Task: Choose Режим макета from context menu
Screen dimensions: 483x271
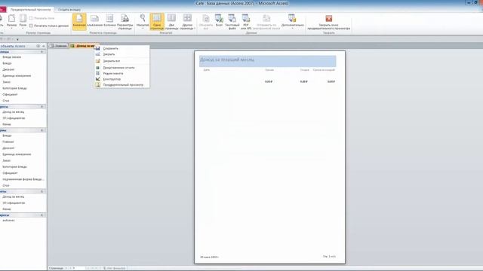Action: (122, 74)
